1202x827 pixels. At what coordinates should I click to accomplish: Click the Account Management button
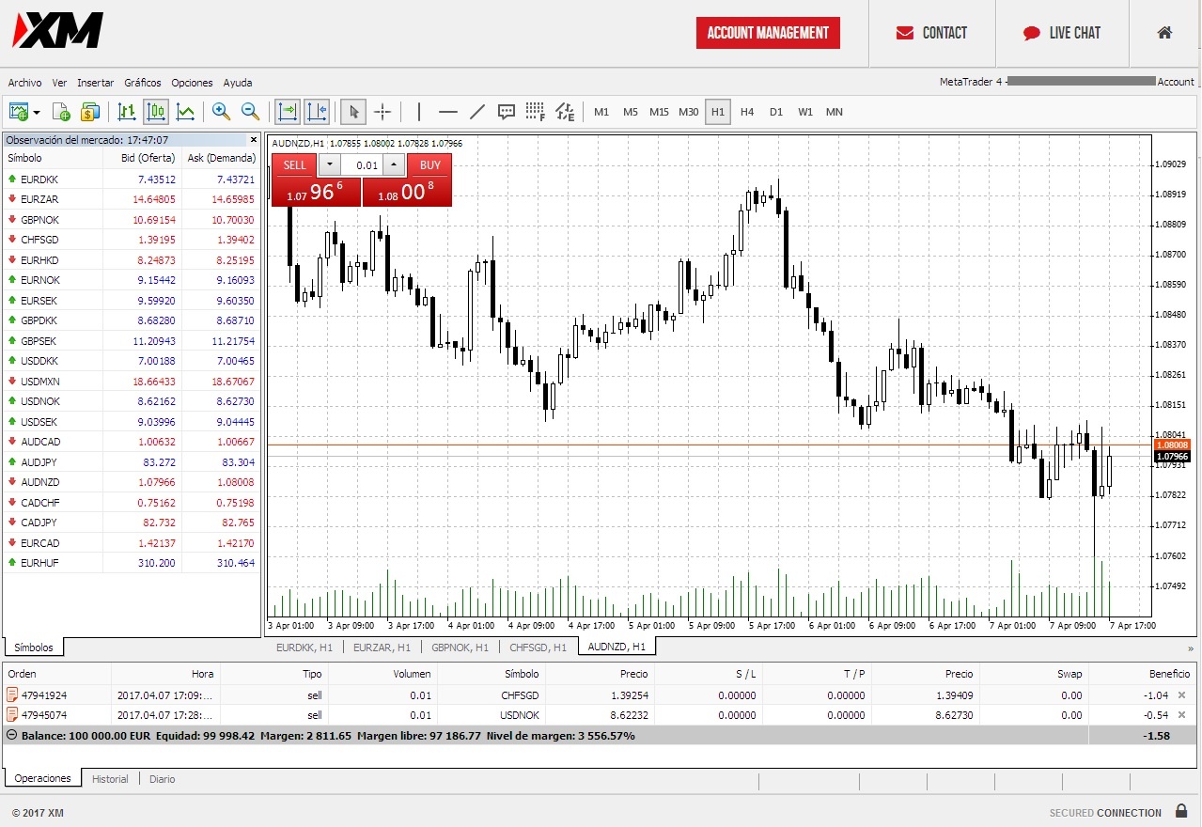point(768,33)
